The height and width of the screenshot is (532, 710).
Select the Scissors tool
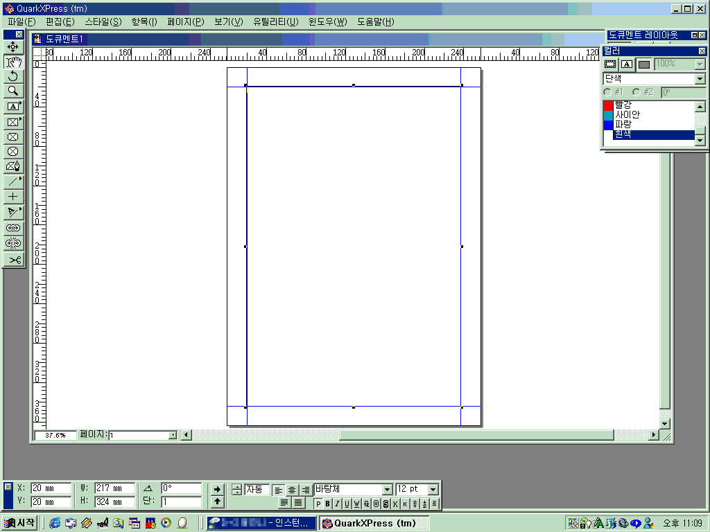(13, 260)
